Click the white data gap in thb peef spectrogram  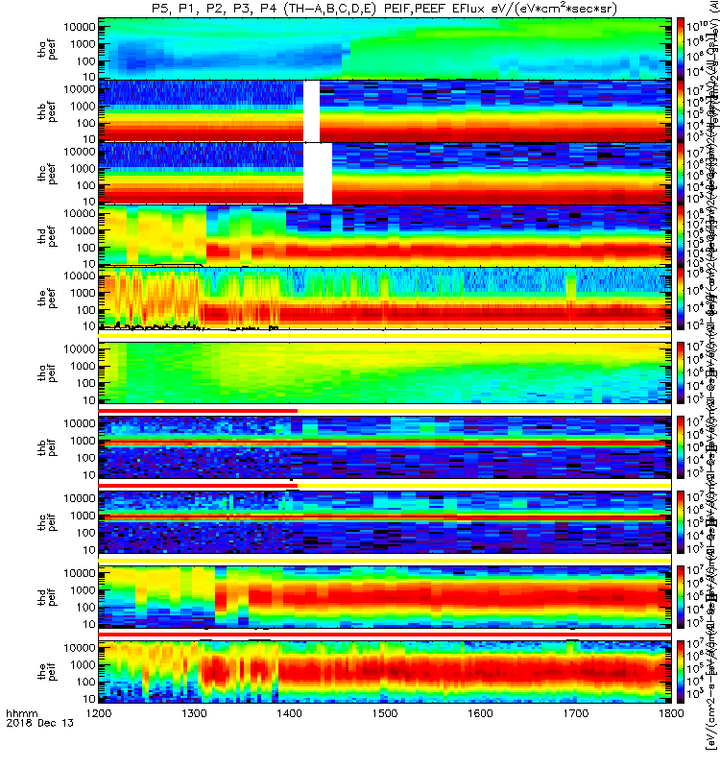tap(311, 111)
